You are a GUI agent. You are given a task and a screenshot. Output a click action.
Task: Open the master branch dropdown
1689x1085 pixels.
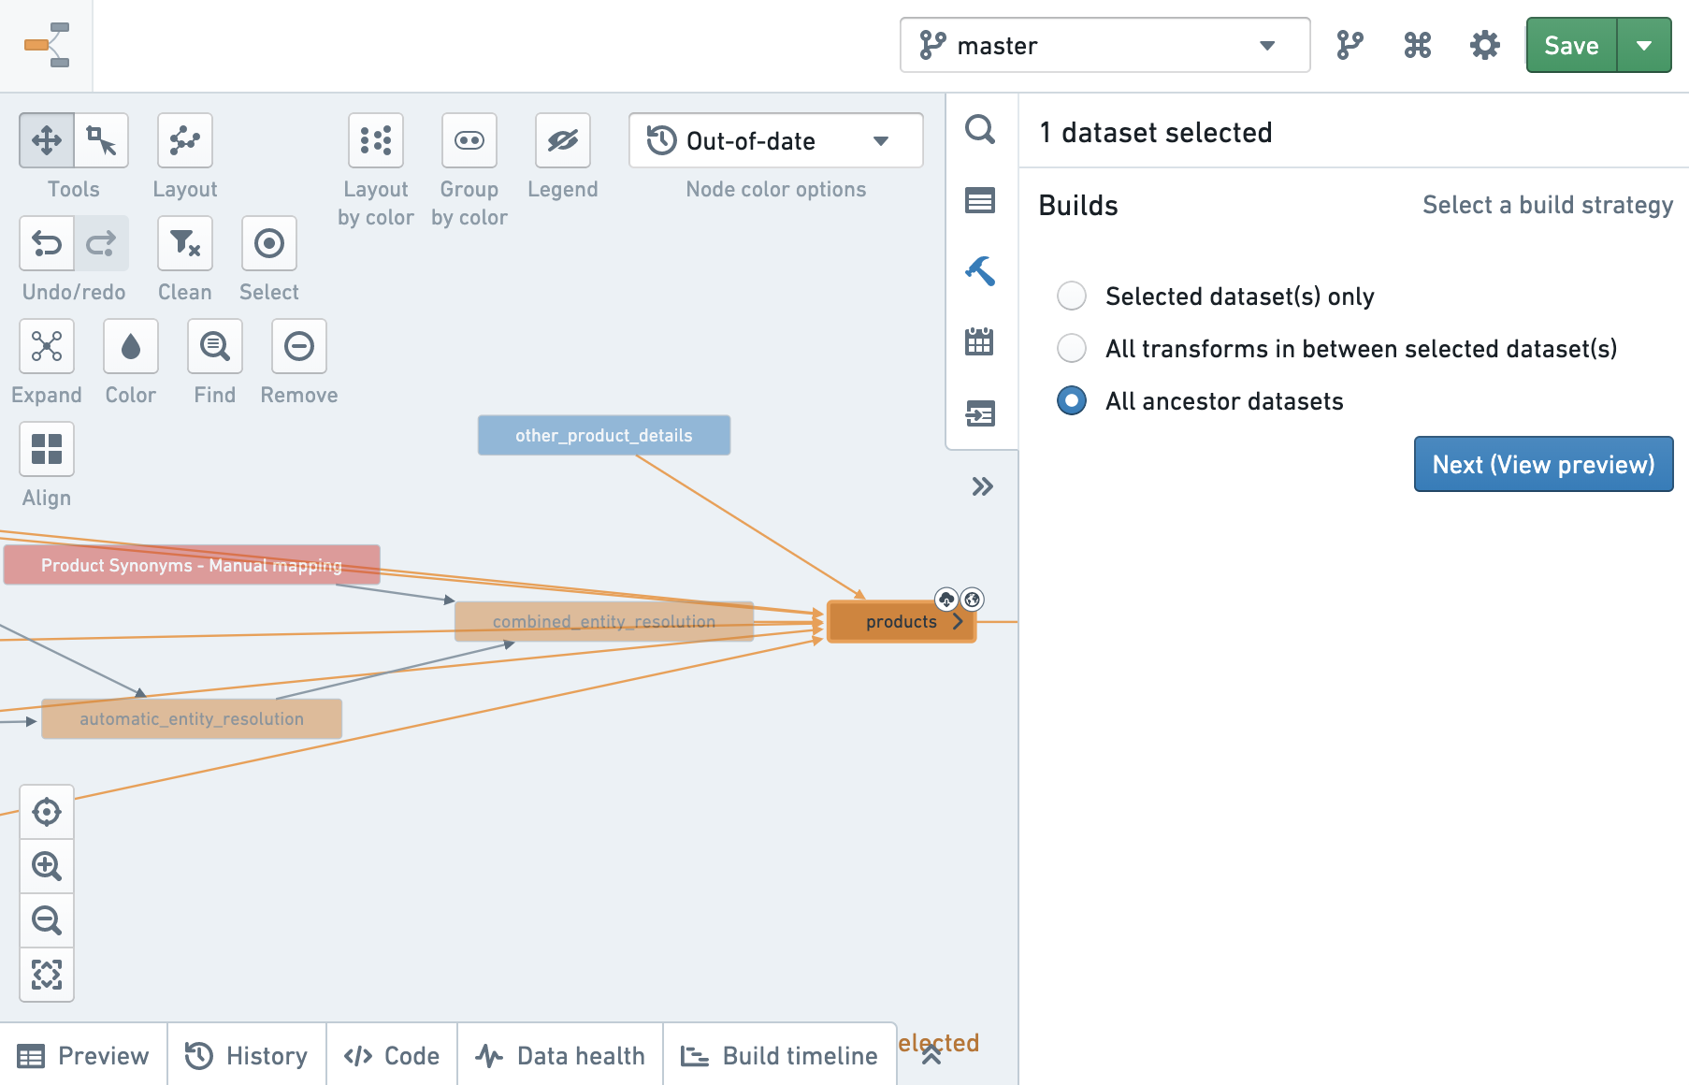(x=1104, y=45)
